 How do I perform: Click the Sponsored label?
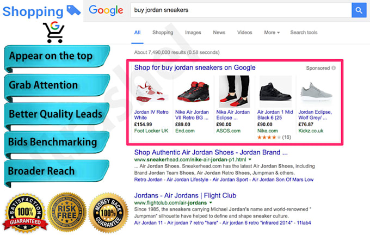point(318,68)
